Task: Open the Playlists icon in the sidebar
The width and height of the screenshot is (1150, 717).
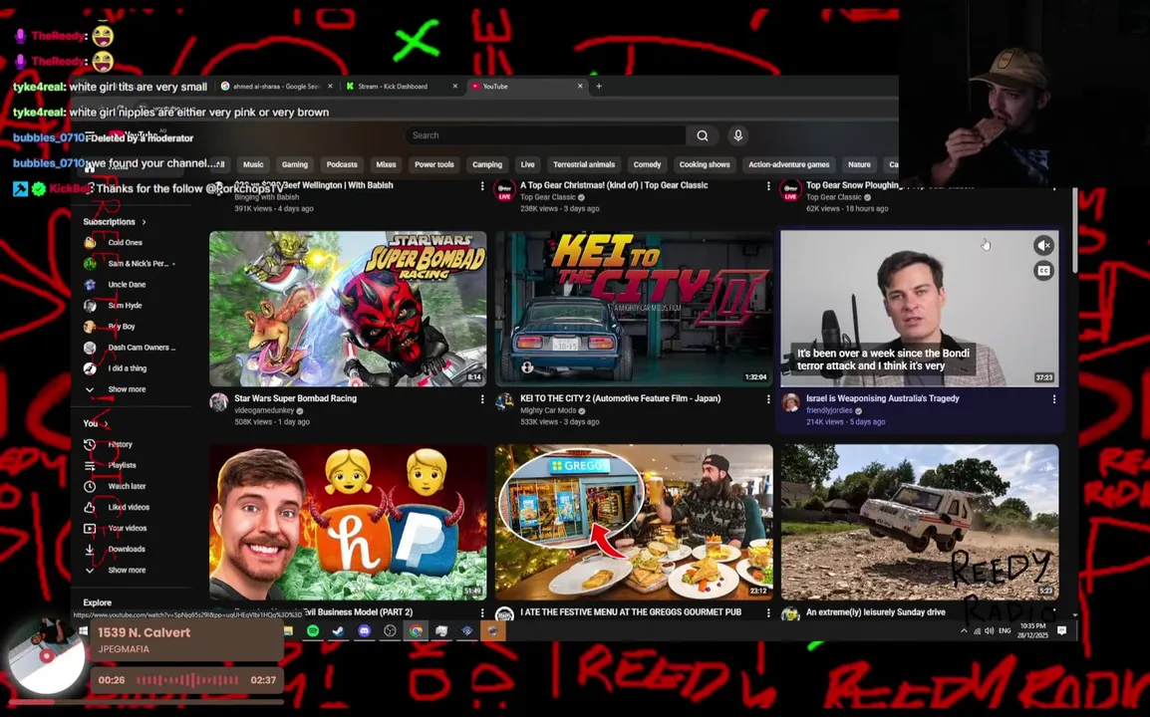Action: [90, 465]
